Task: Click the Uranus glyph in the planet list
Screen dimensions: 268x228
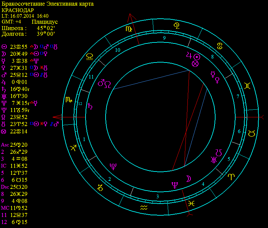Action: [x=4, y=96]
